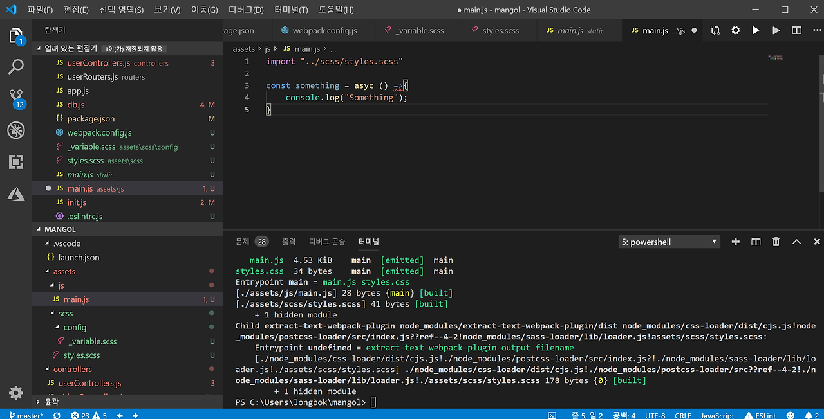Kill terminal using the trash icon
Screen dimensions: 824x419
click(x=776, y=242)
